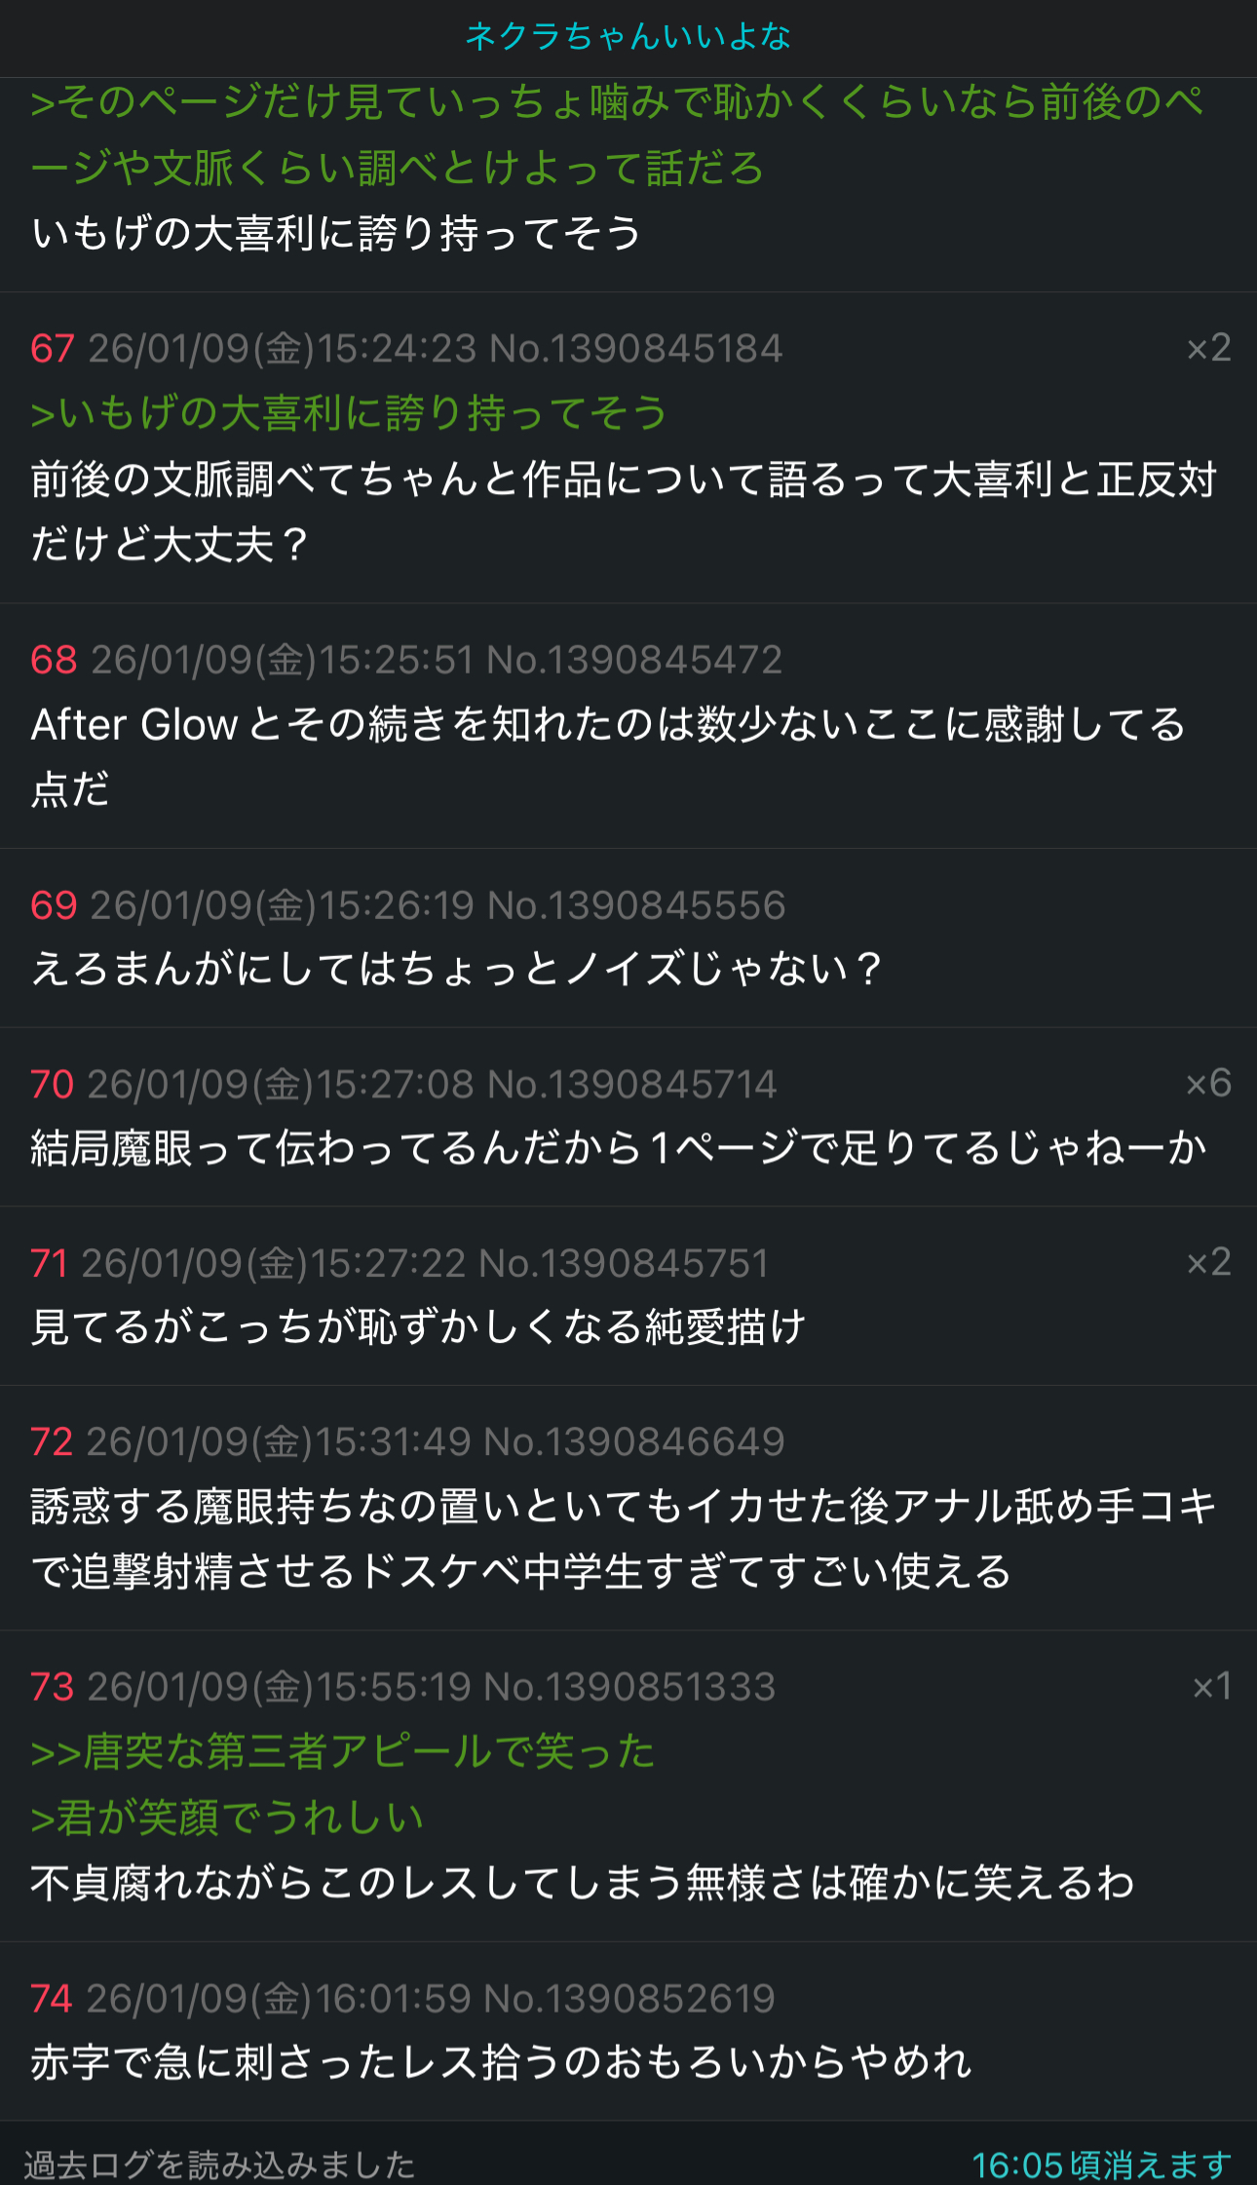The width and height of the screenshot is (1257, 2185).
Task: Tap the thread title ネクラちゃんいいよな
Action: pos(628,37)
